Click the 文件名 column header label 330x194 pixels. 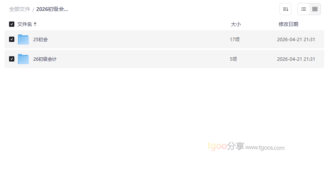[25, 24]
